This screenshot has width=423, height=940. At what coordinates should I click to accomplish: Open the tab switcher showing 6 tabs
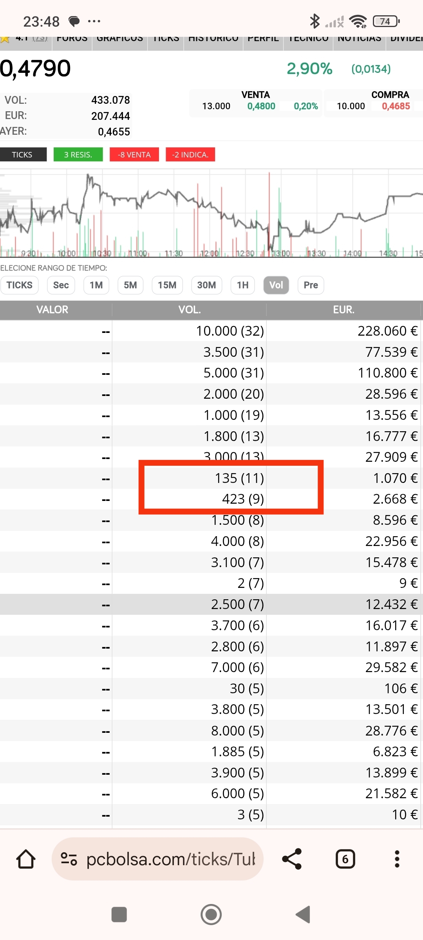pyautogui.click(x=345, y=859)
